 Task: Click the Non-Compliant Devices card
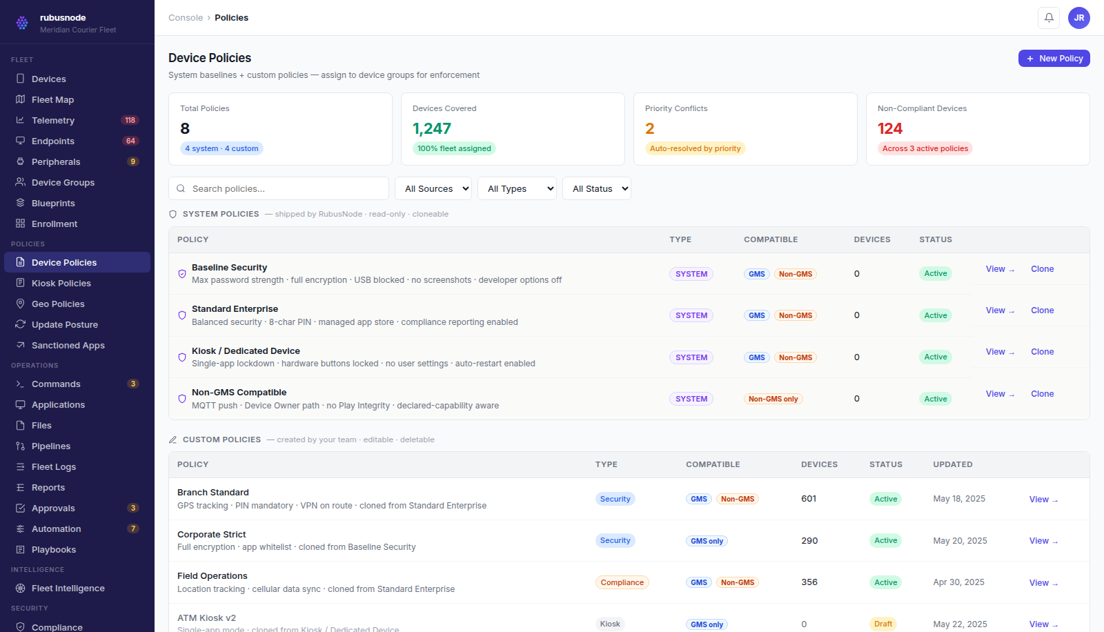coord(978,129)
